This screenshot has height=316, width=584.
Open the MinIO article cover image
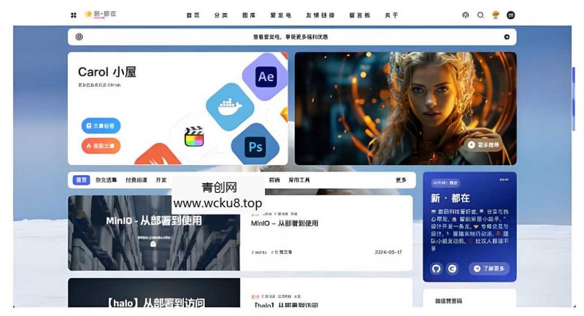coord(154,233)
